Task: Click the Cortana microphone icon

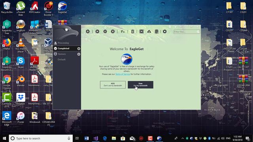Action: coord(69,138)
